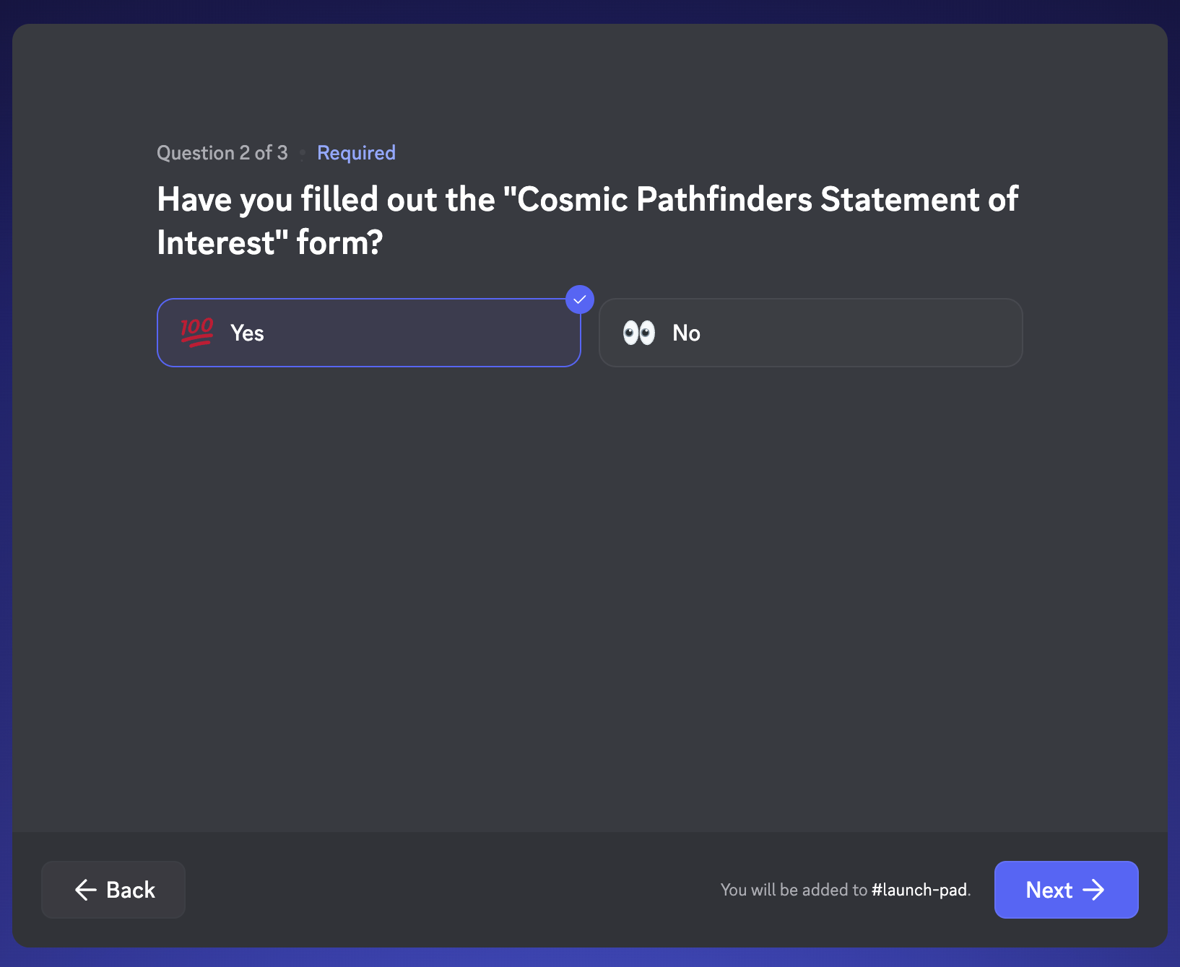Click the purple "Required" label
Screen dimensions: 1180x967
[x=356, y=153]
